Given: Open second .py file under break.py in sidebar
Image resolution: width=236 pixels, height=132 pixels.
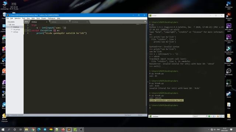Looking at the screenshot, I should pyautogui.click(x=16, y=29).
